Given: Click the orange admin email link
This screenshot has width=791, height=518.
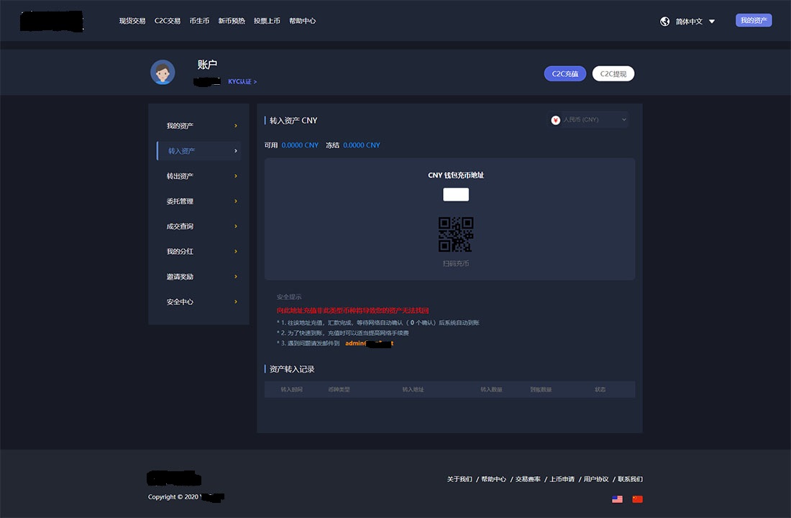Looking at the screenshot, I should [x=370, y=343].
